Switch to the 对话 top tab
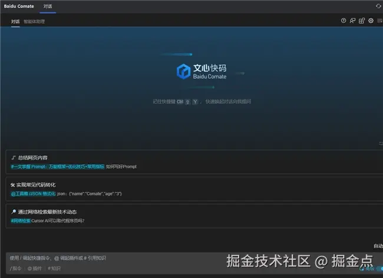This screenshot has width=383, height=278. [48, 6]
